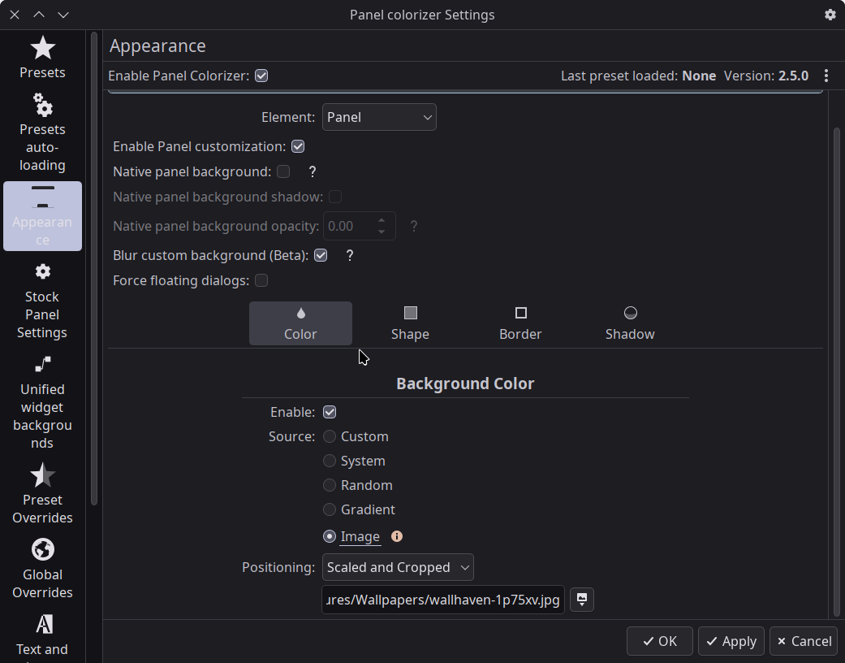Expand the Element dropdown
845x663 pixels.
(379, 117)
